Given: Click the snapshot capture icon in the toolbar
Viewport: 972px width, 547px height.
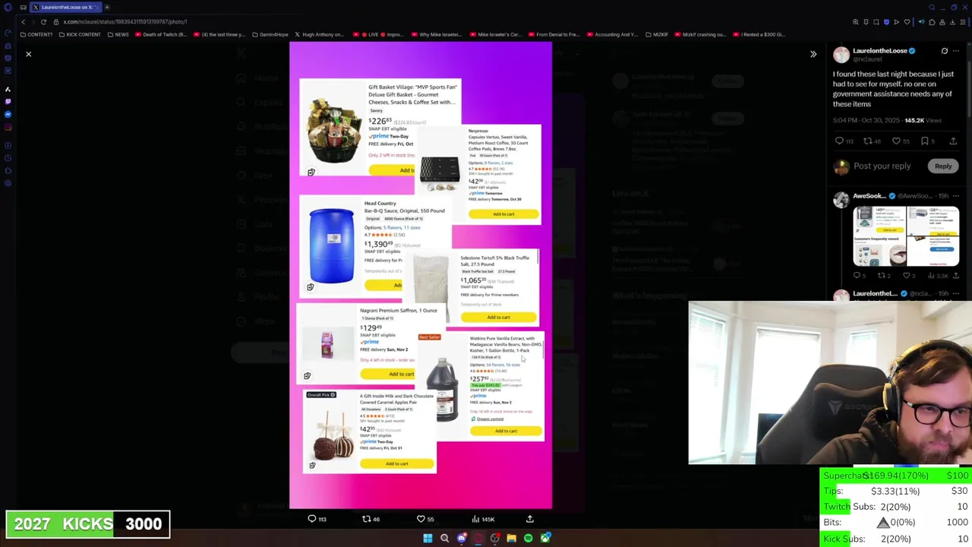Looking at the screenshot, I should [876, 22].
